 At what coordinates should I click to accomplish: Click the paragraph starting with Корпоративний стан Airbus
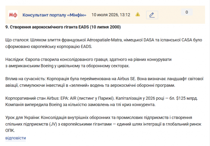tap(101, 101)
